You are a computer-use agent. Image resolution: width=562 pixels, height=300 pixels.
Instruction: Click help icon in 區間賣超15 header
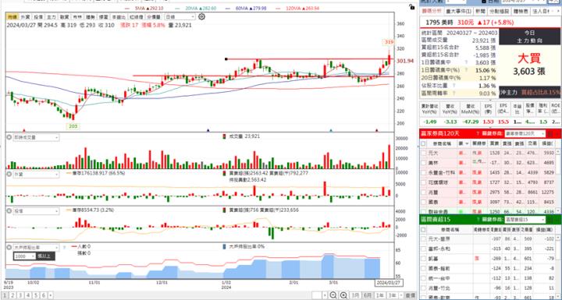[478, 220]
